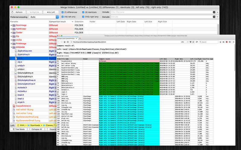Select the mztools.c file row

pyautogui.click(x=33, y=91)
